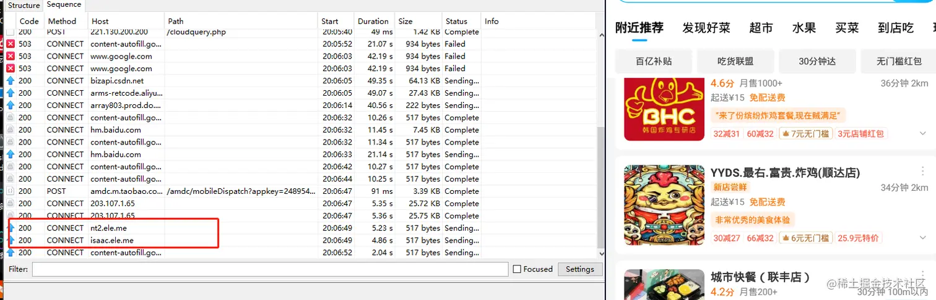The width and height of the screenshot is (936, 300).
Task: Click document icon on amdc.m.taobao.co row
Action: coord(10,191)
